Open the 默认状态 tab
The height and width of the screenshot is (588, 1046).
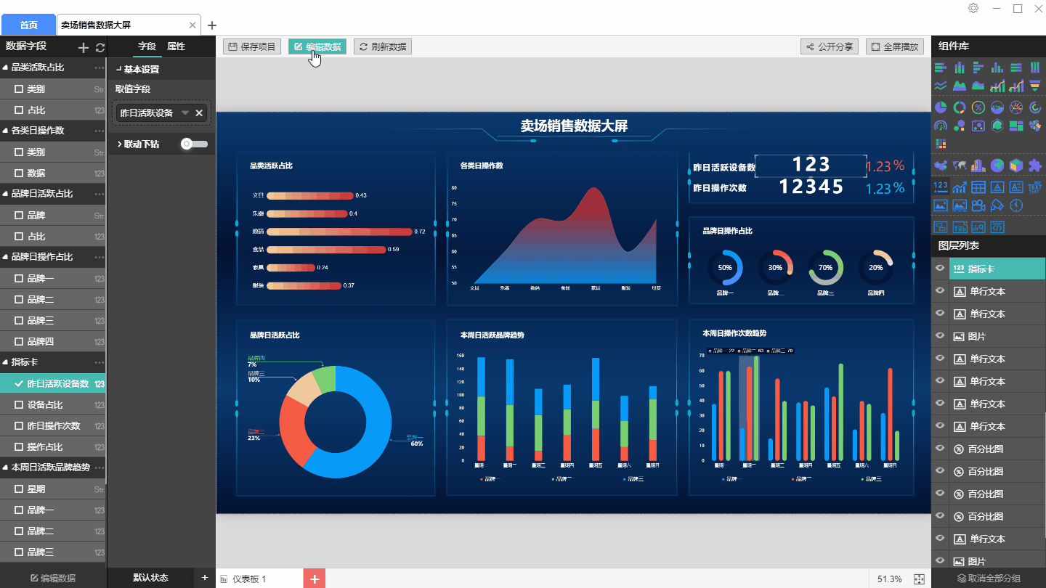pyautogui.click(x=150, y=578)
